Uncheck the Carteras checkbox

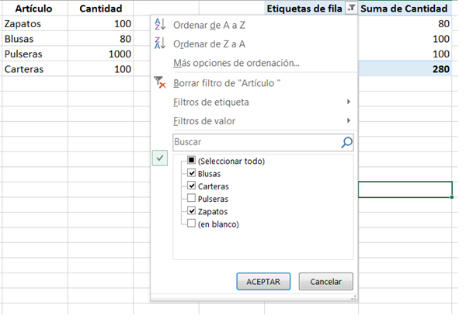(192, 186)
